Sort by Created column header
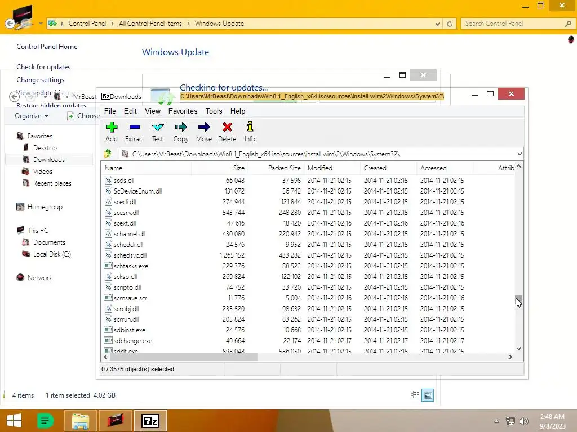This screenshot has height=432, width=577. coord(389,168)
